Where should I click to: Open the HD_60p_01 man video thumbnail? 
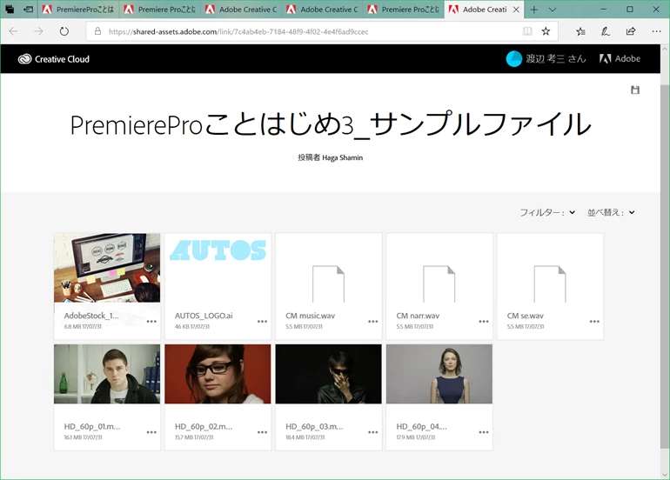tap(107, 374)
